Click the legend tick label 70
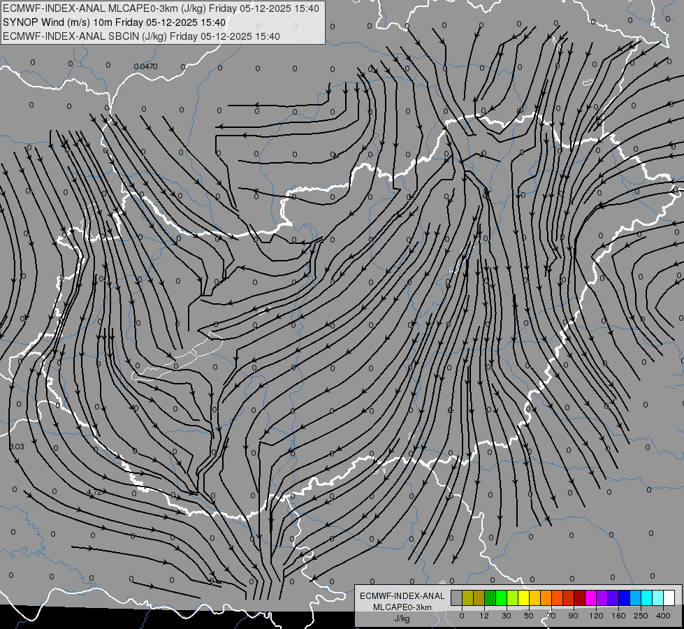The image size is (684, 629). (x=551, y=616)
